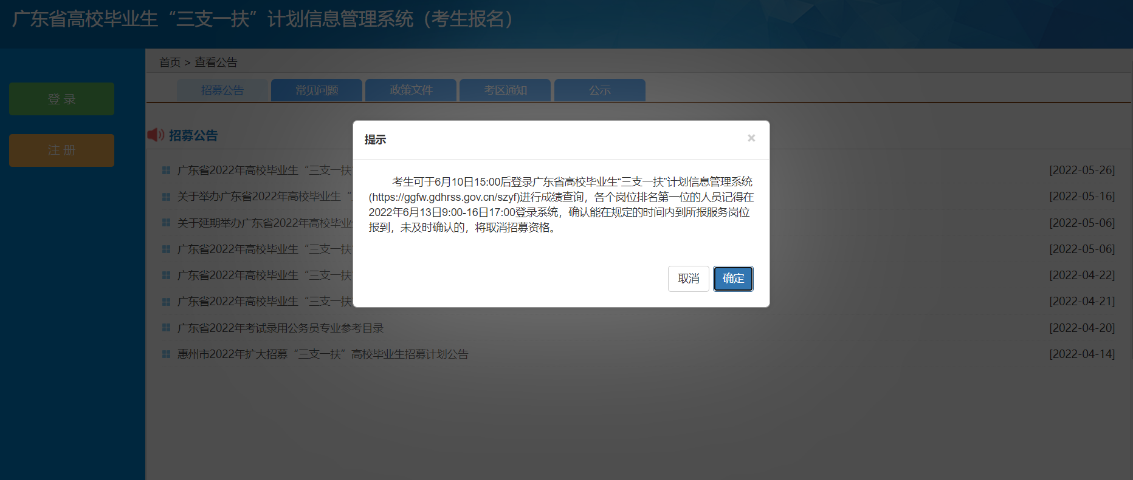The image size is (1133, 480).
Task: Click the date [2022-04-20]
Action: tap(1082, 328)
